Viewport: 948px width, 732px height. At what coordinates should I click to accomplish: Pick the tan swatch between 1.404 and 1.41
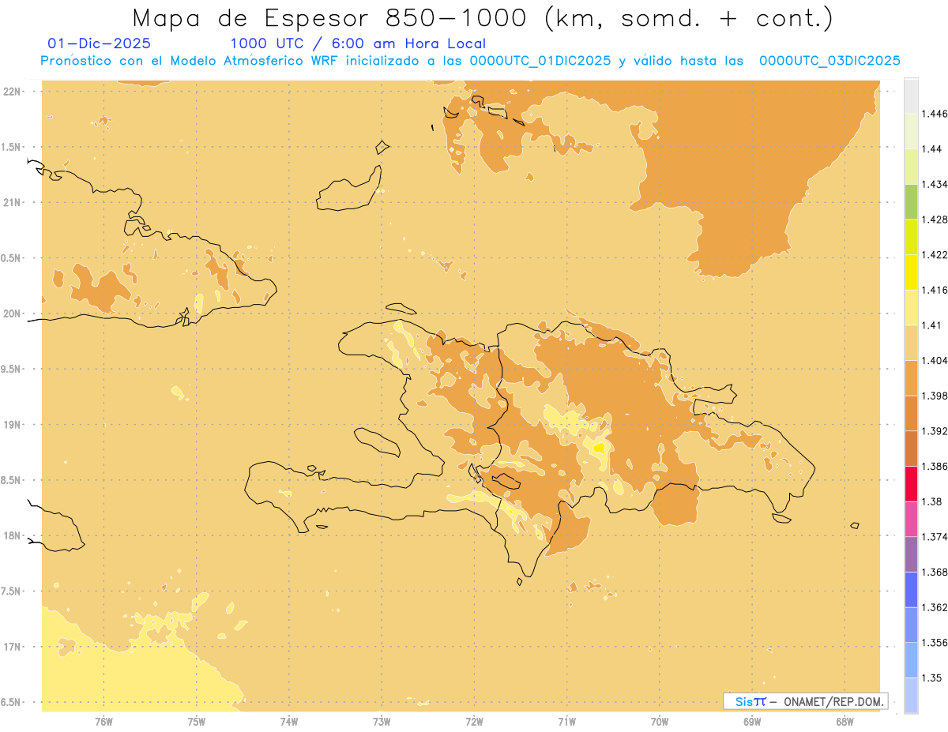click(x=911, y=343)
